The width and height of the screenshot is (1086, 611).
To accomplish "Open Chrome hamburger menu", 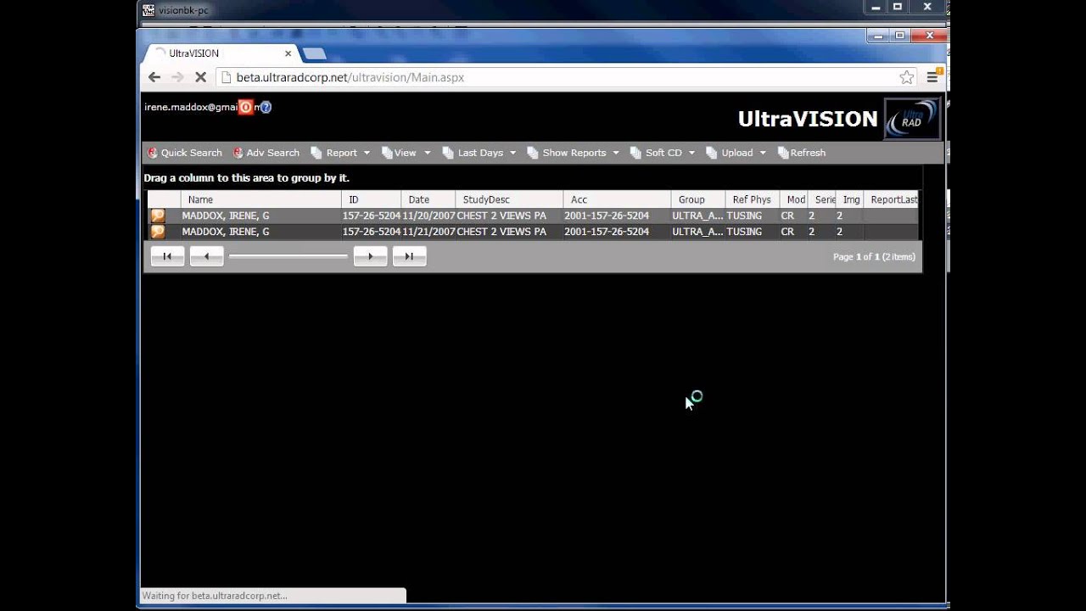I will pos(932,77).
